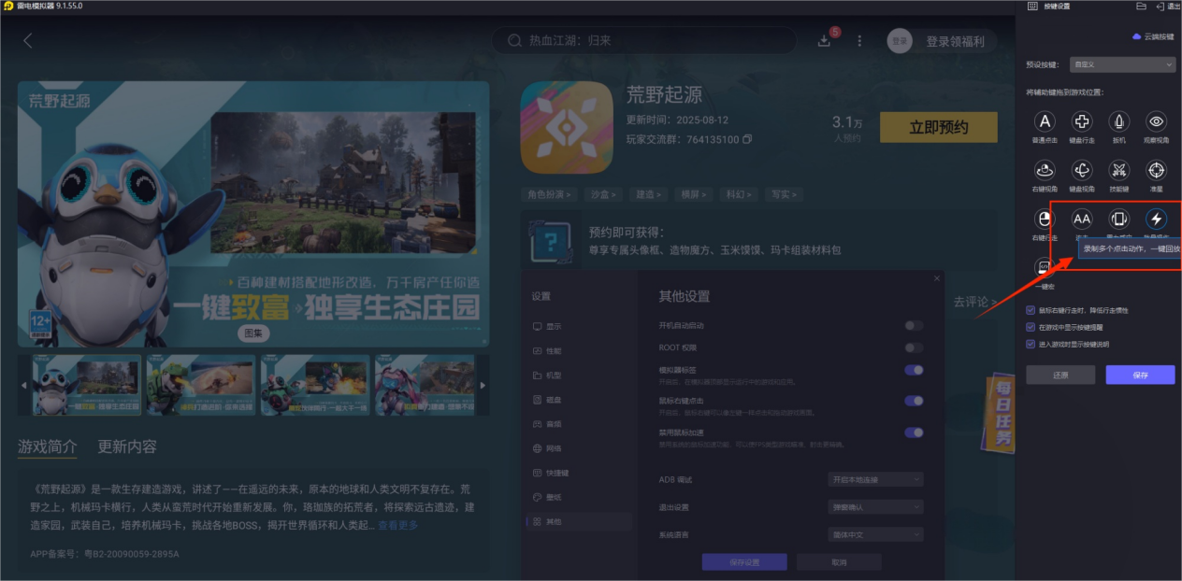
Task: Open the 系统语言 dropdown
Action: (x=875, y=535)
